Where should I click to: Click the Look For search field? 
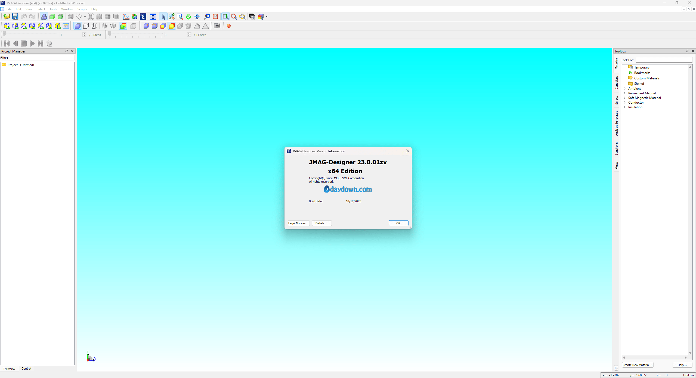pos(664,60)
